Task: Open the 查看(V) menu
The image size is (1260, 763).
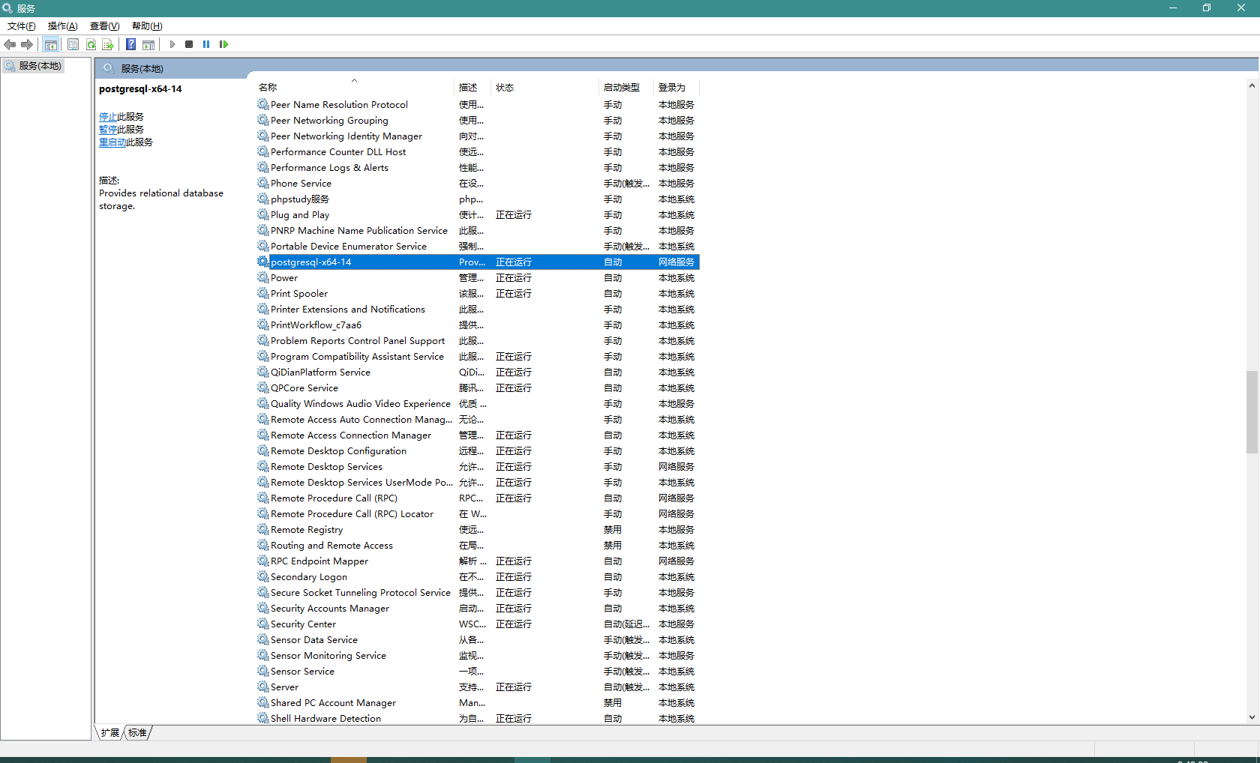Action: coord(105,26)
